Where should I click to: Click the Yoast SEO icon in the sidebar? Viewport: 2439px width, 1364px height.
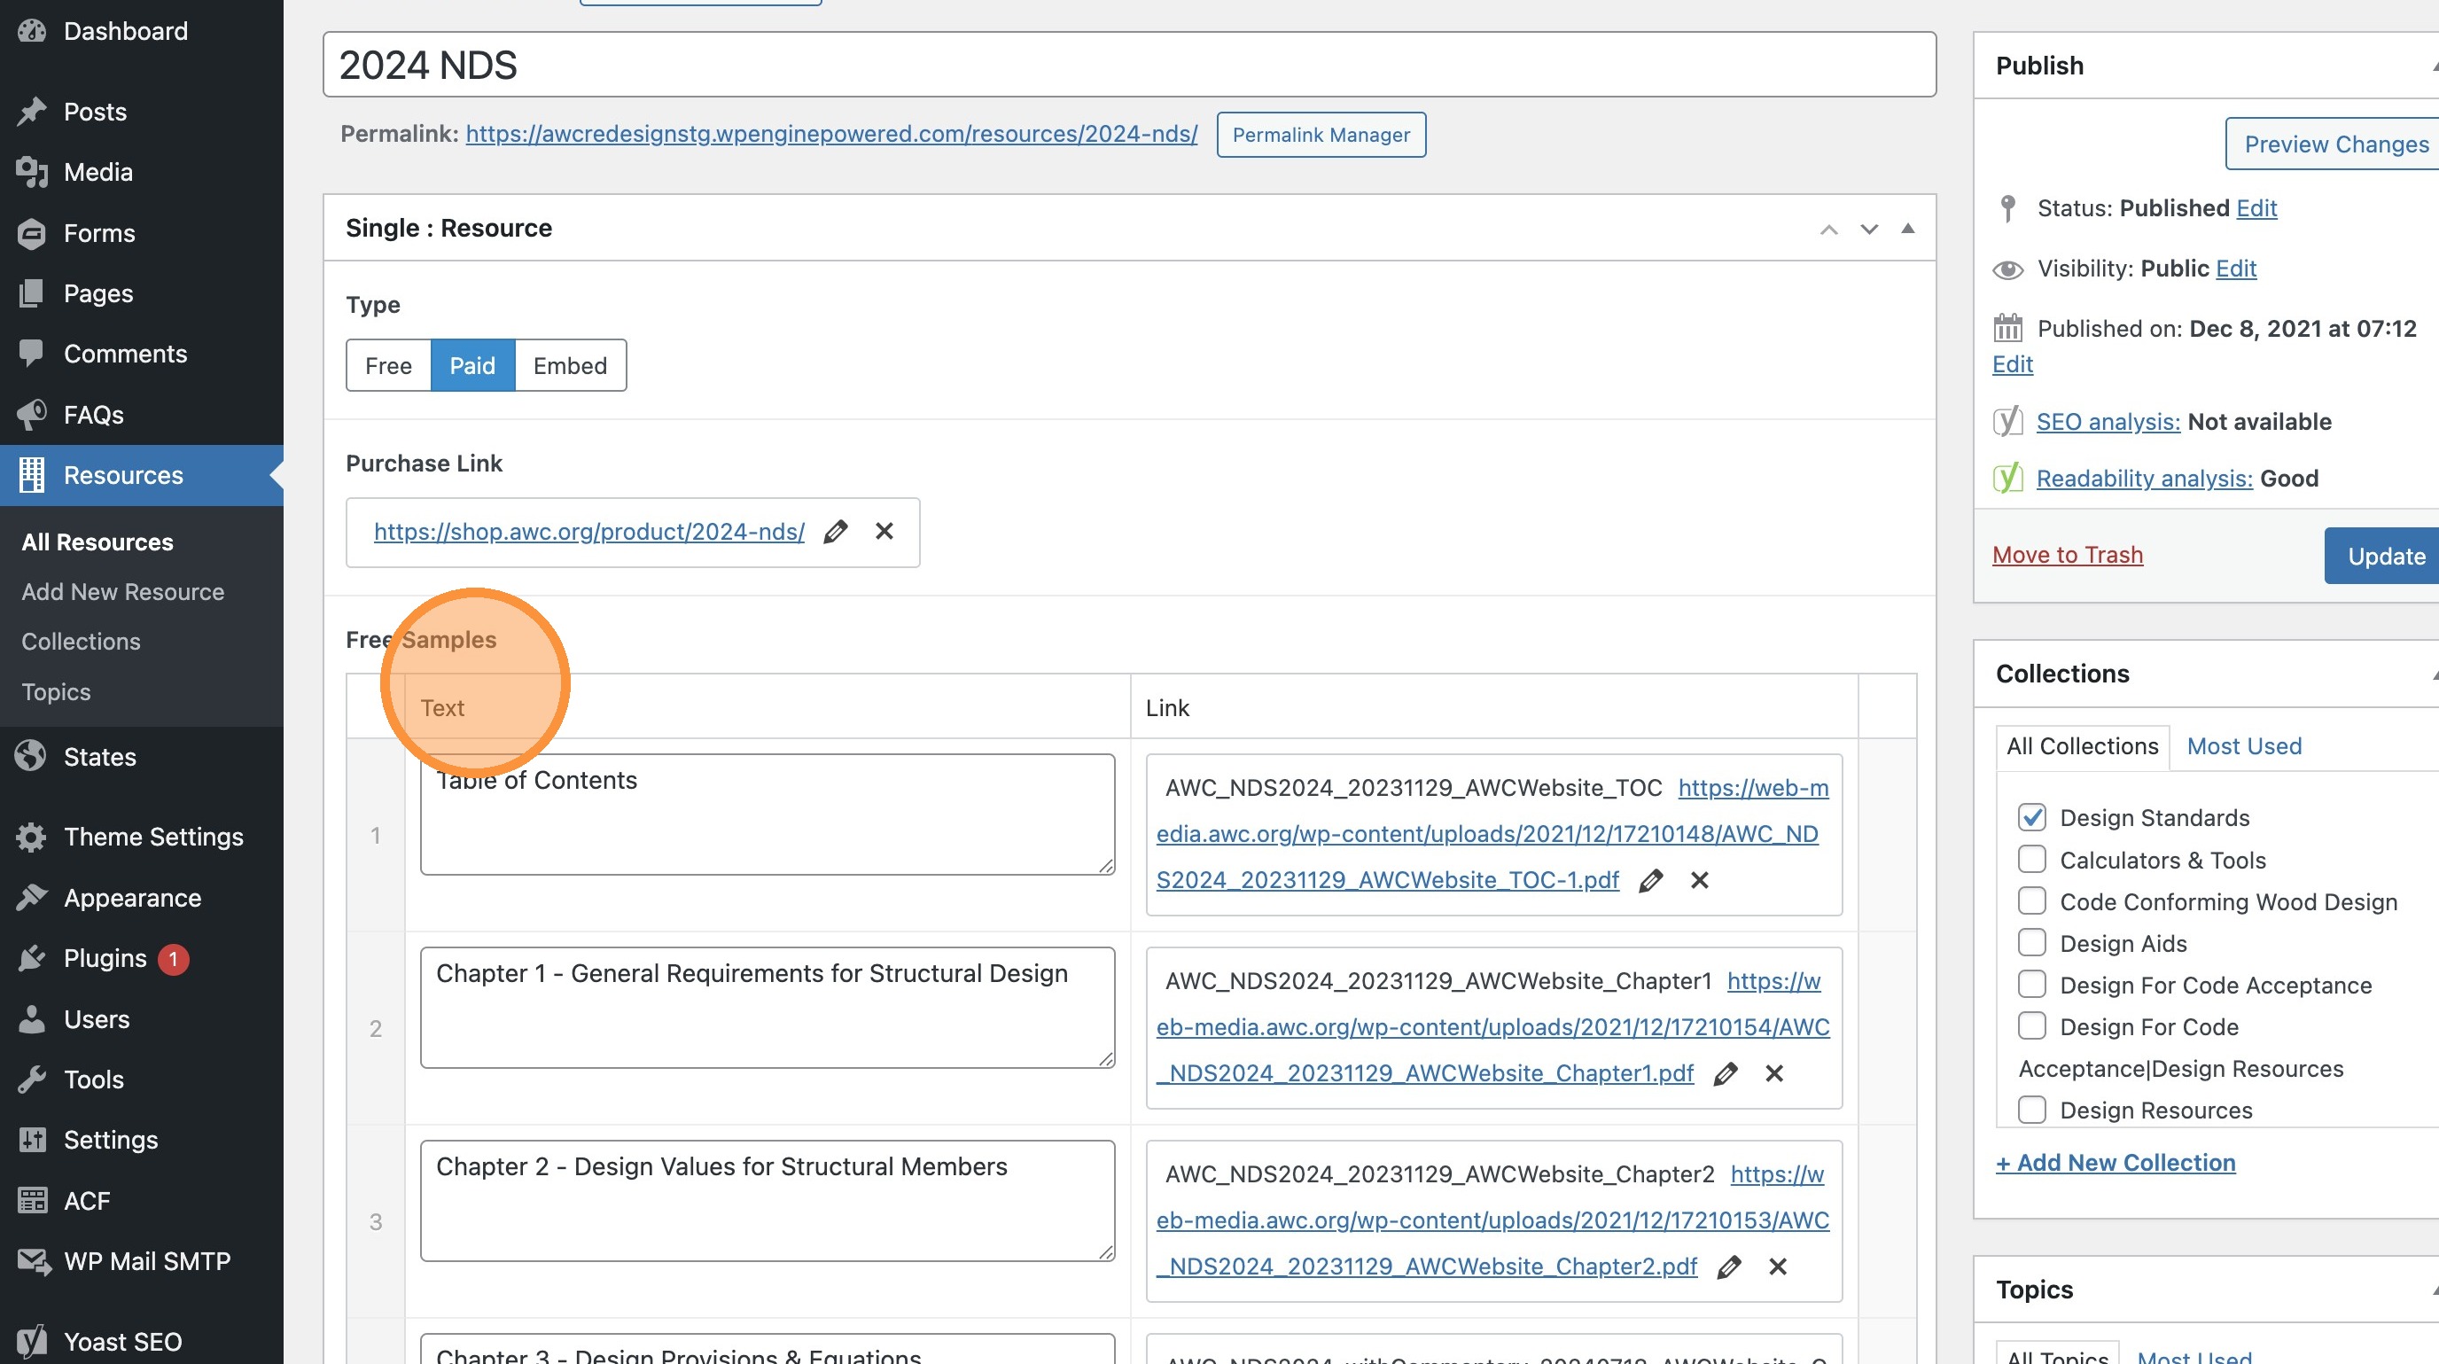(31, 1340)
